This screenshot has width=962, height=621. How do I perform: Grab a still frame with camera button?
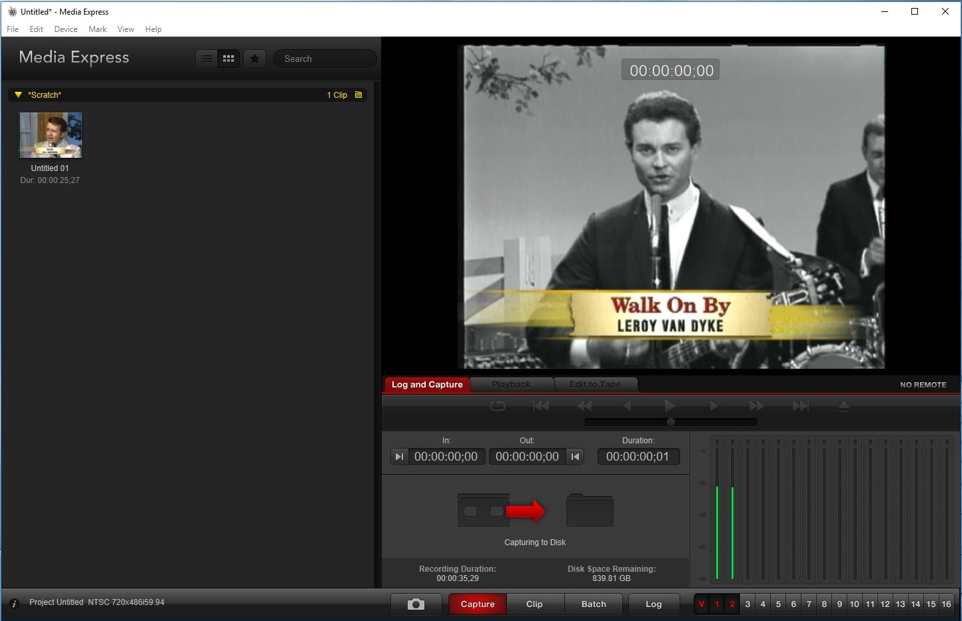(416, 604)
